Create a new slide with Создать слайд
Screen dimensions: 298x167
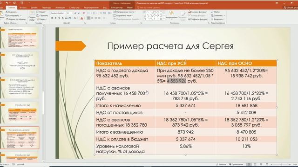32,16
